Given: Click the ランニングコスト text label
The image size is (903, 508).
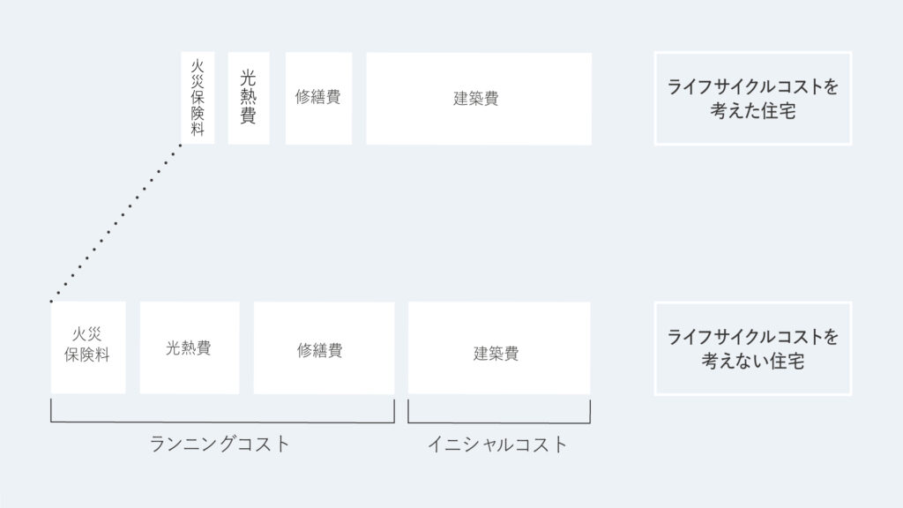Looking at the screenshot, I should (220, 444).
